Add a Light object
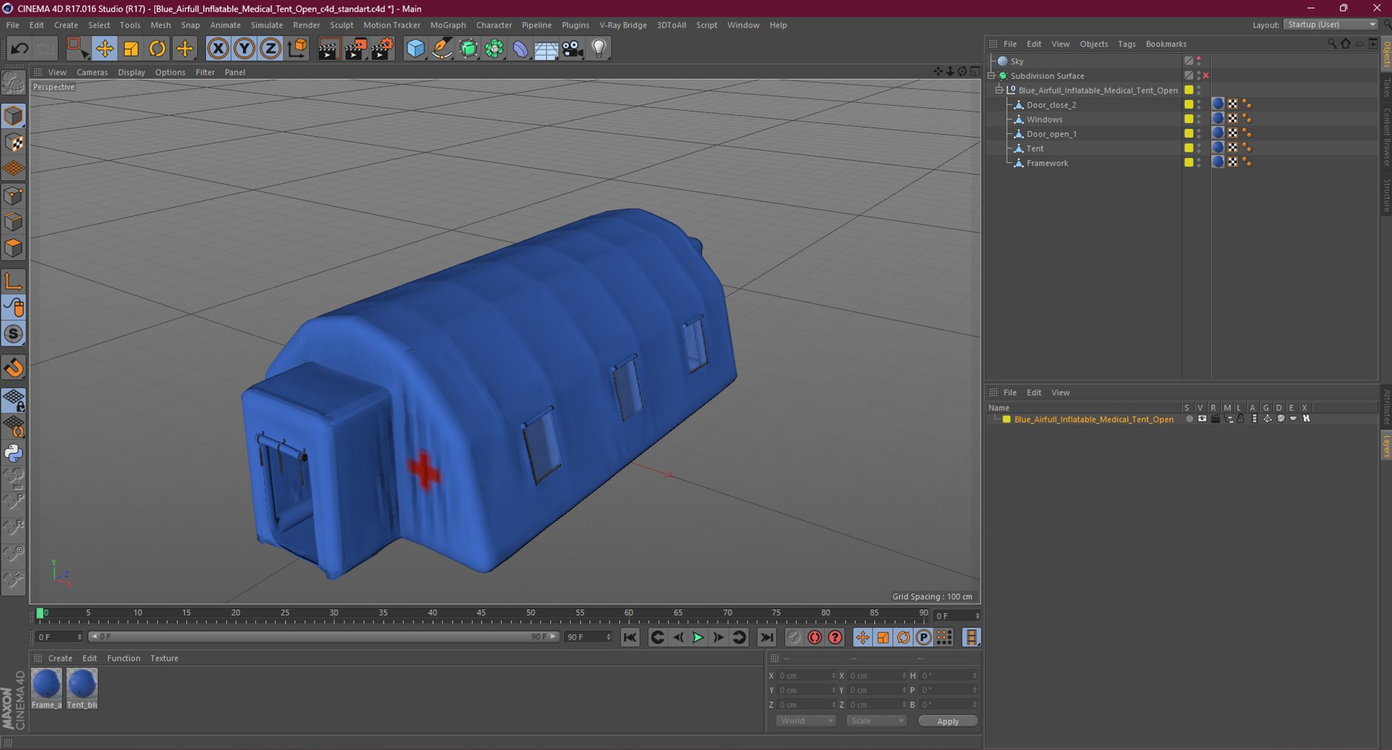 pyautogui.click(x=599, y=49)
